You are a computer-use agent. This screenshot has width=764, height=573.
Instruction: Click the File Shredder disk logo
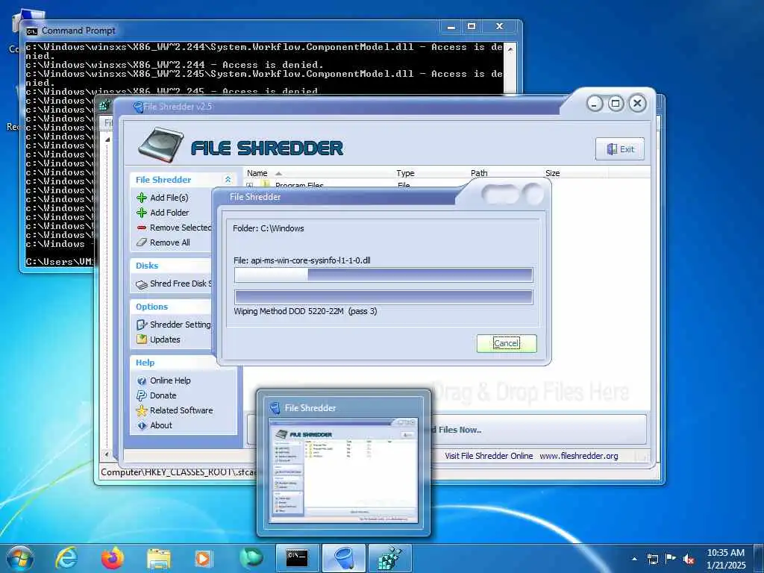point(160,145)
